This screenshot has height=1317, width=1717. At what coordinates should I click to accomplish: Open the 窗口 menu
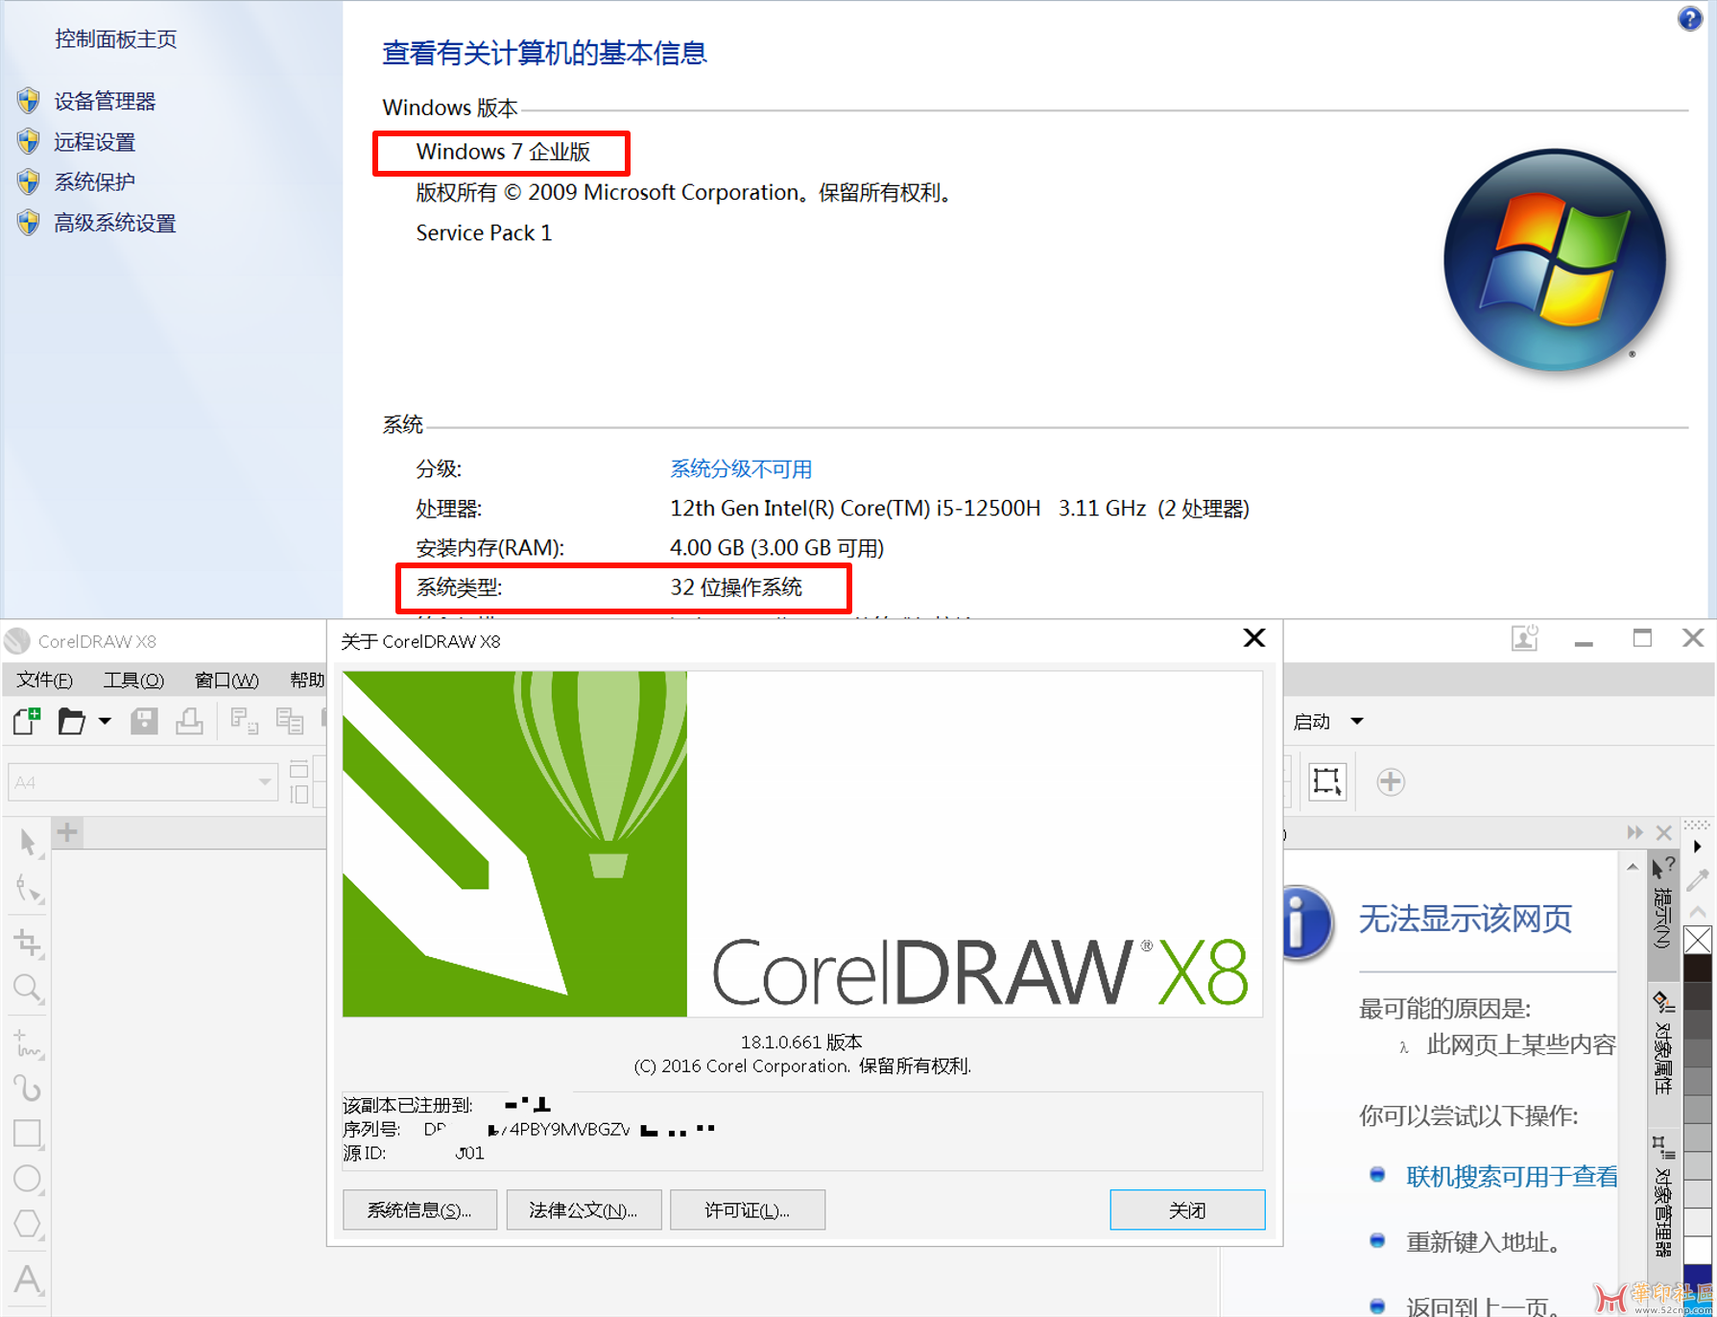[227, 680]
